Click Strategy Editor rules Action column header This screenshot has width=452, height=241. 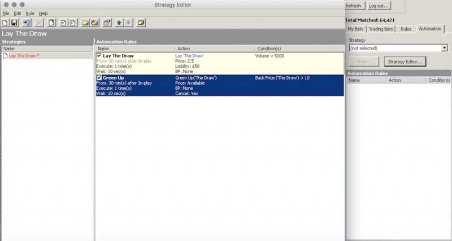pos(215,49)
